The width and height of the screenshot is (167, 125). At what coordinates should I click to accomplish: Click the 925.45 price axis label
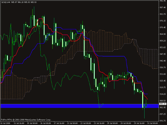(x=163, y=81)
